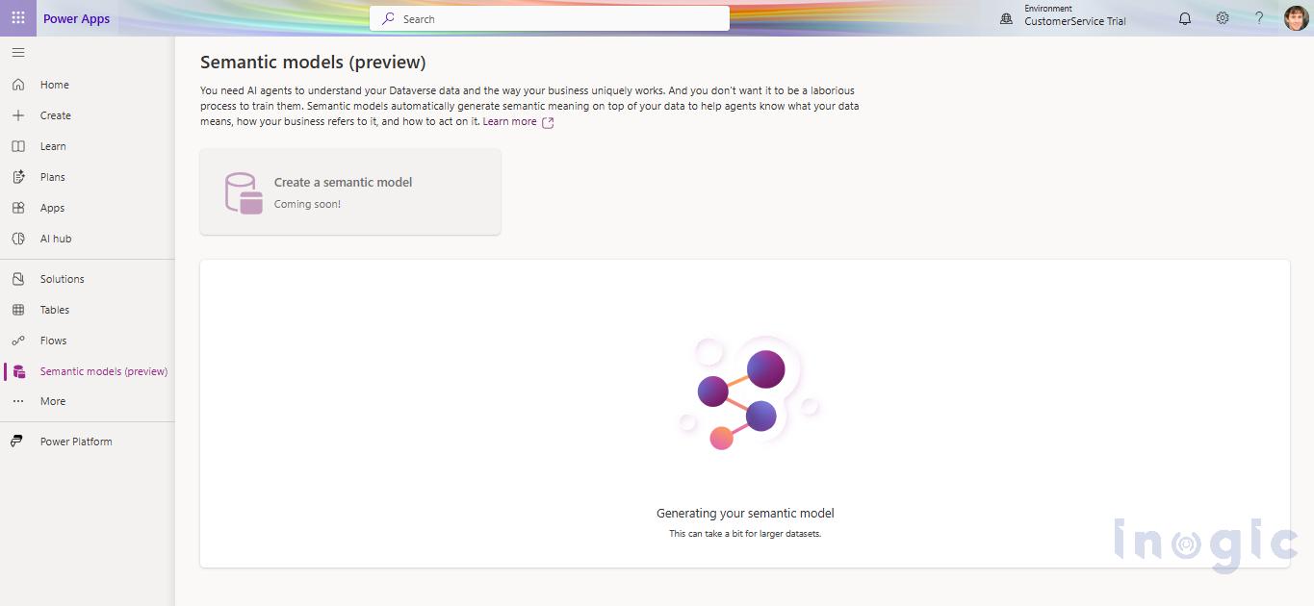Viewport: 1314px width, 606px height.
Task: Click the 'Generating your semantic model' text
Action: pyautogui.click(x=745, y=514)
